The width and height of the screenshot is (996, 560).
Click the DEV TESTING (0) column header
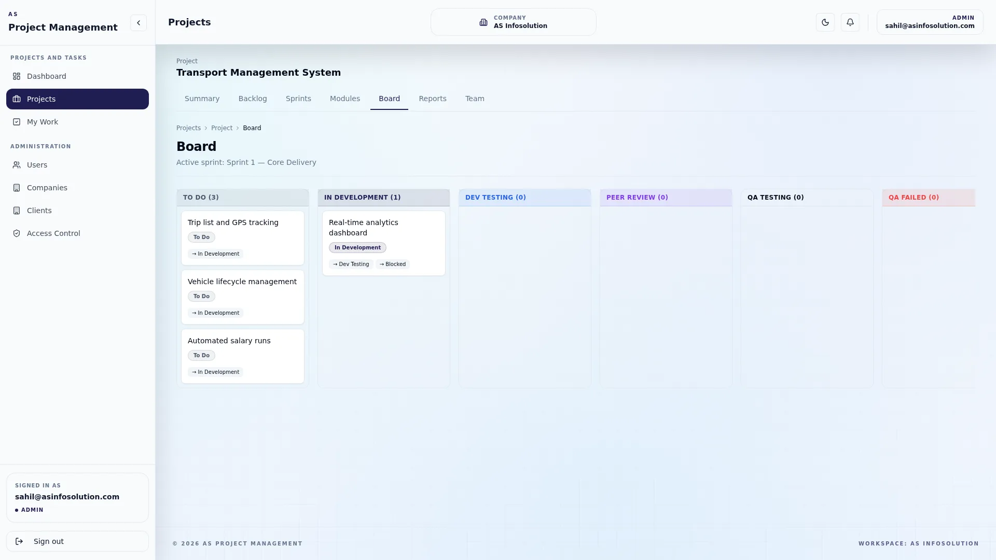[x=525, y=198]
